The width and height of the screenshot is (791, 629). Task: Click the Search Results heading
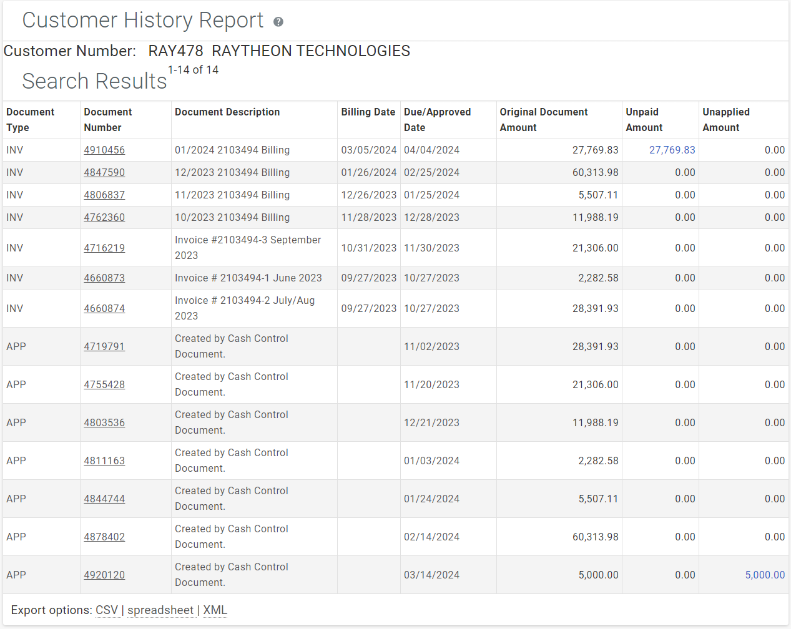94,81
